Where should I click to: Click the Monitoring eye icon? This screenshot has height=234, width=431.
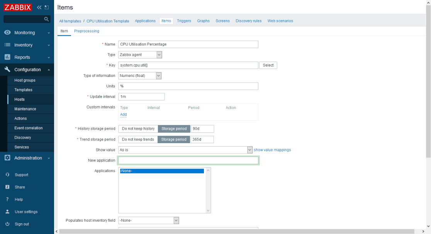point(7,32)
